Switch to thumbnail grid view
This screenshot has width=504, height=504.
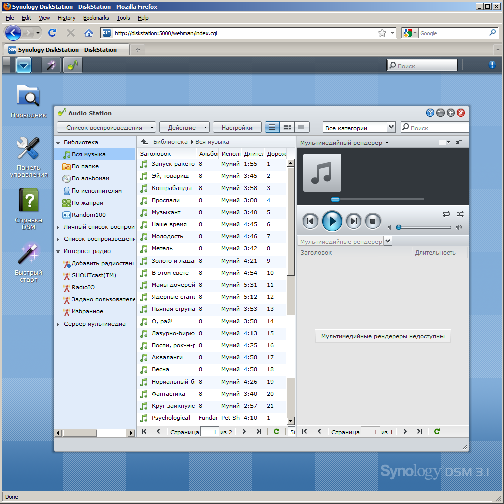coord(287,128)
